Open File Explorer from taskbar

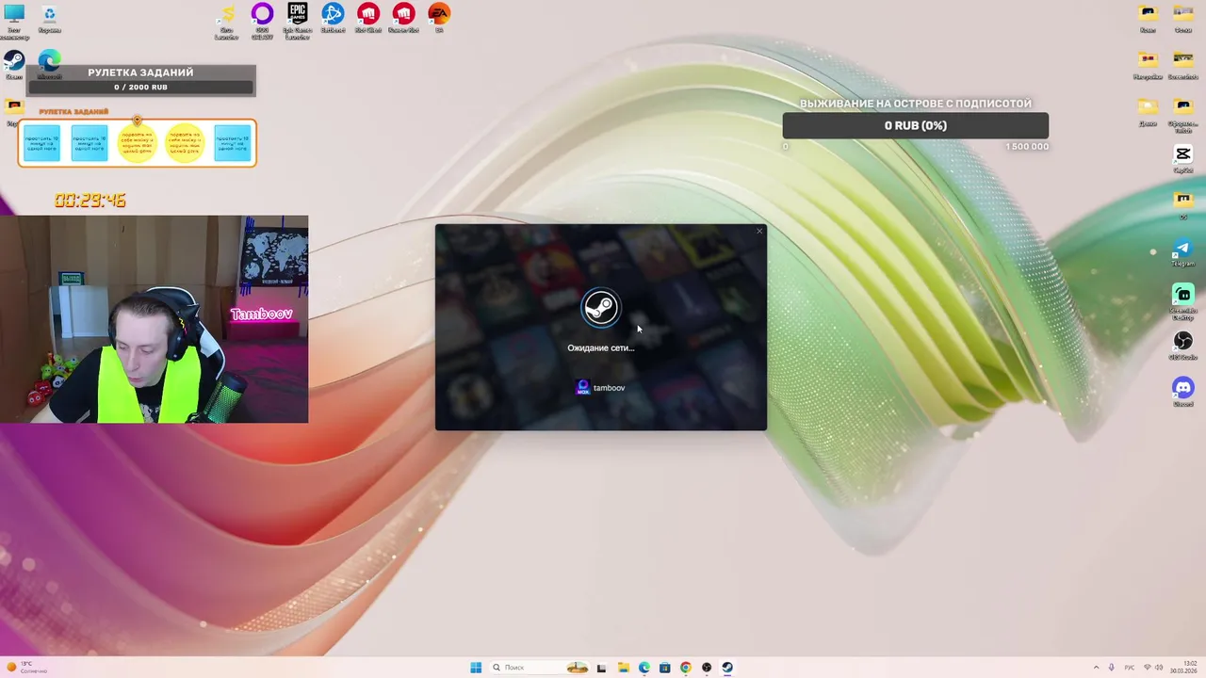tap(623, 668)
